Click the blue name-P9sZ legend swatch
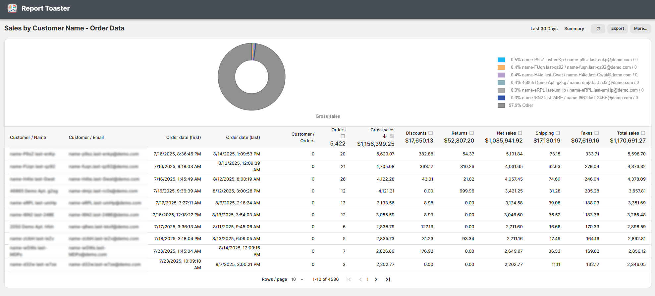This screenshot has height=296, width=655. pos(501,60)
